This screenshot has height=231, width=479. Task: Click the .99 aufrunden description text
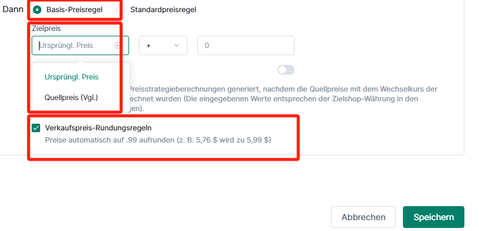[x=158, y=140]
